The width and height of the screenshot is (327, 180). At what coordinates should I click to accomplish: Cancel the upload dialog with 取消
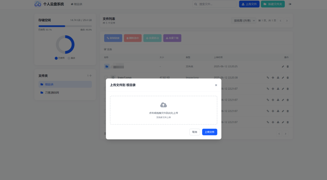[194, 132]
